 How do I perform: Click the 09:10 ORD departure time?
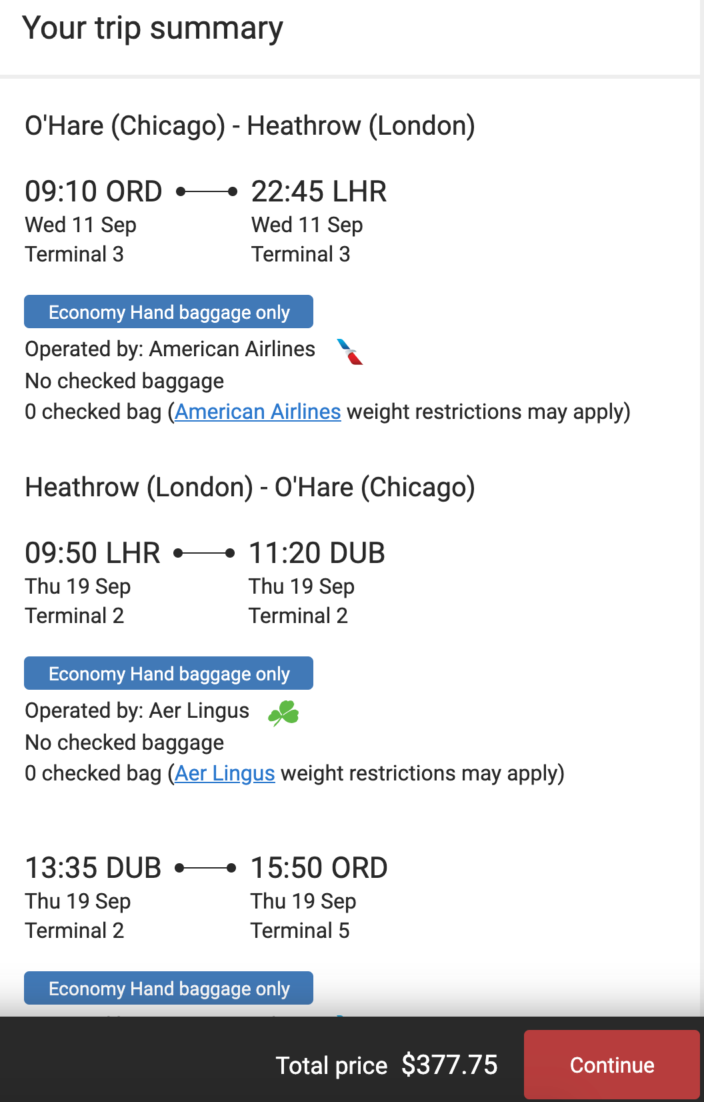93,192
